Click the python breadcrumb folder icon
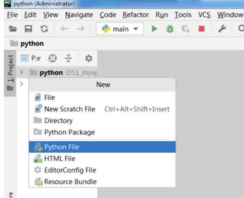Screen dimensions: 244x198 point(14,43)
